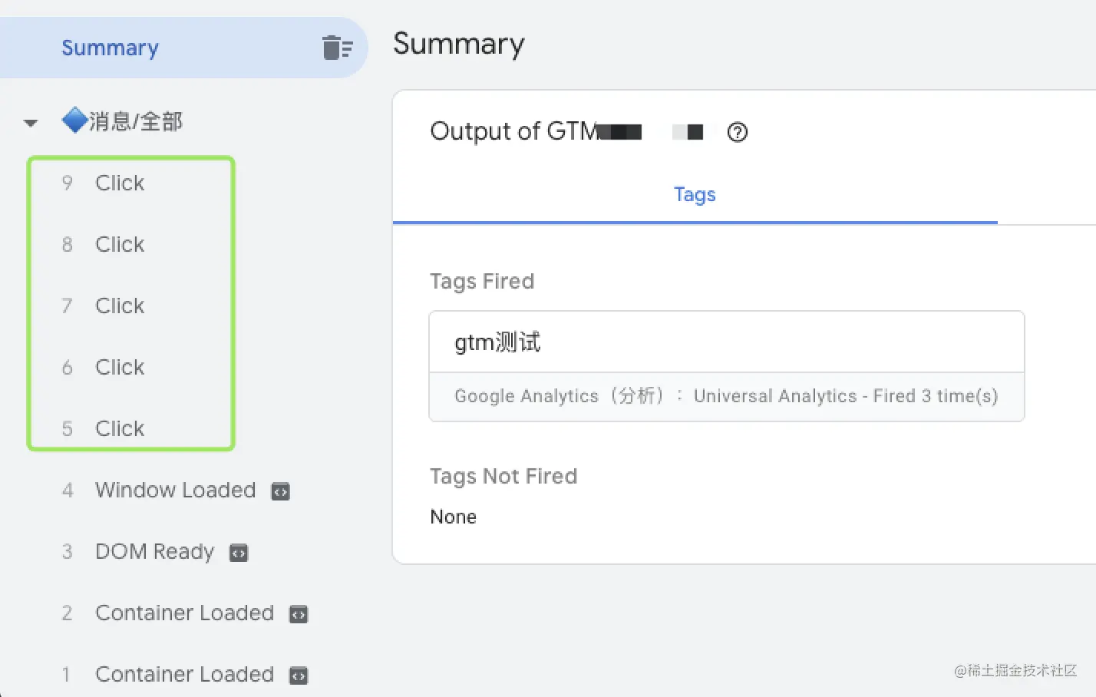Select Summary in the left sidebar
This screenshot has height=697, width=1096.
tap(110, 48)
